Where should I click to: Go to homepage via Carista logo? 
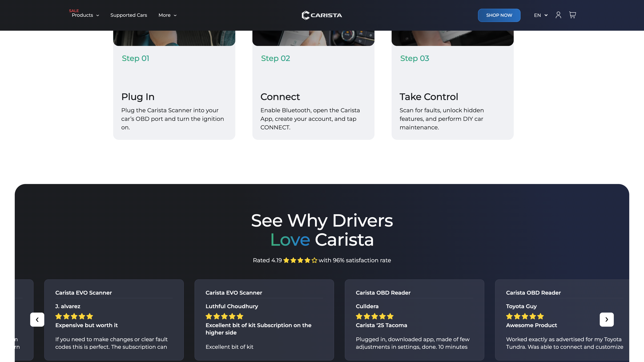coord(322,15)
